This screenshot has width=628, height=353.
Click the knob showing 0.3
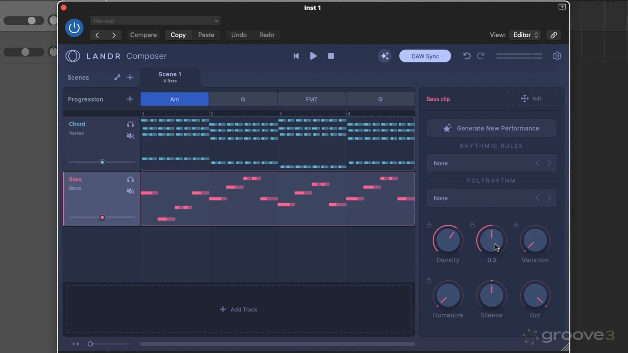[492, 240]
